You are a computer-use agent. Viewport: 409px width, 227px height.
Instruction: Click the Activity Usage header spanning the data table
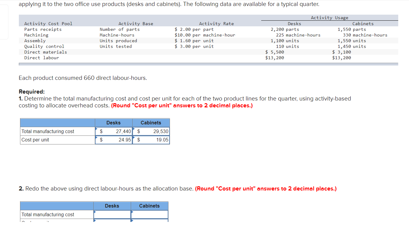coord(330,17)
